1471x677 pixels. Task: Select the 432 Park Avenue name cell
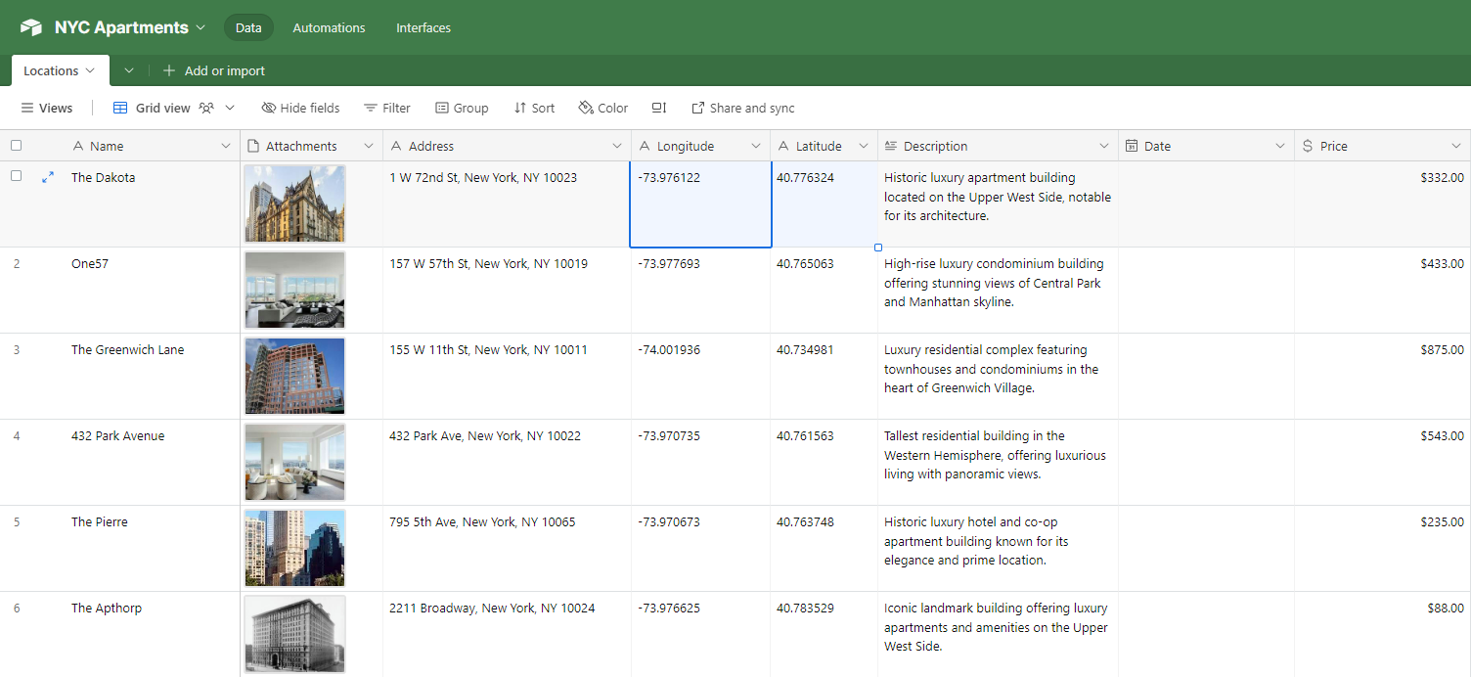tap(152, 462)
